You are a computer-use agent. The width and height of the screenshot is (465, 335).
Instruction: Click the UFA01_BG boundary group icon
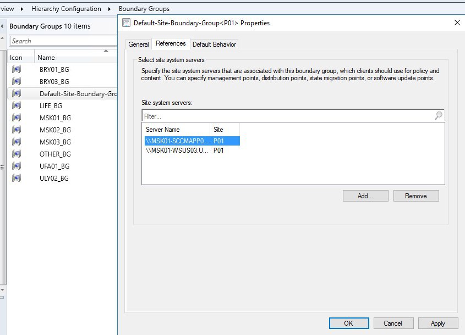coord(17,166)
